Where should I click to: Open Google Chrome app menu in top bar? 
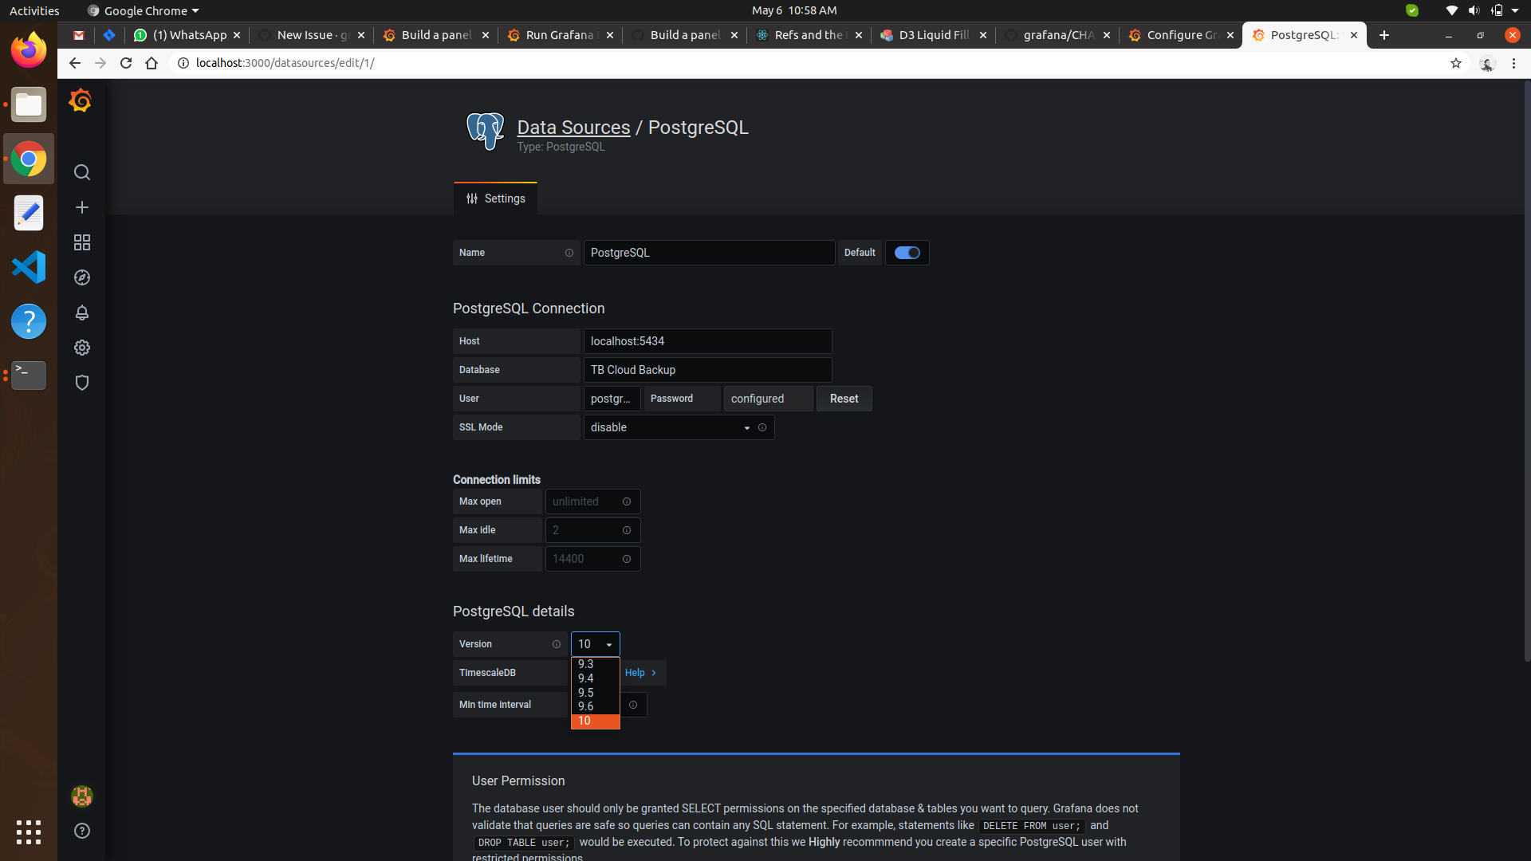pos(143,10)
